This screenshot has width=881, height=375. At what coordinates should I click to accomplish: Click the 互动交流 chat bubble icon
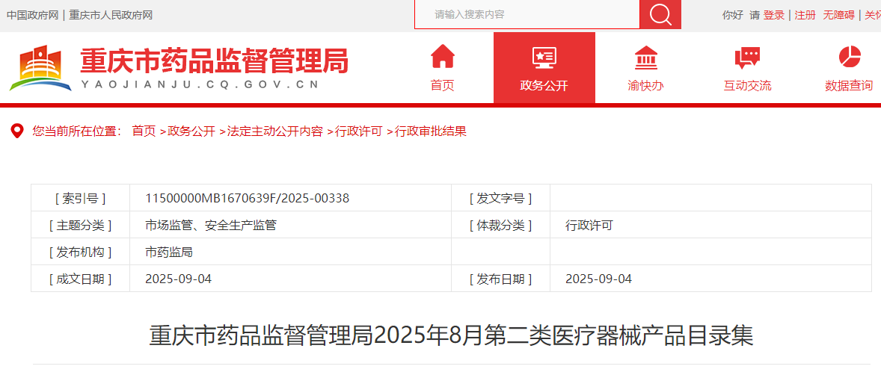click(747, 57)
